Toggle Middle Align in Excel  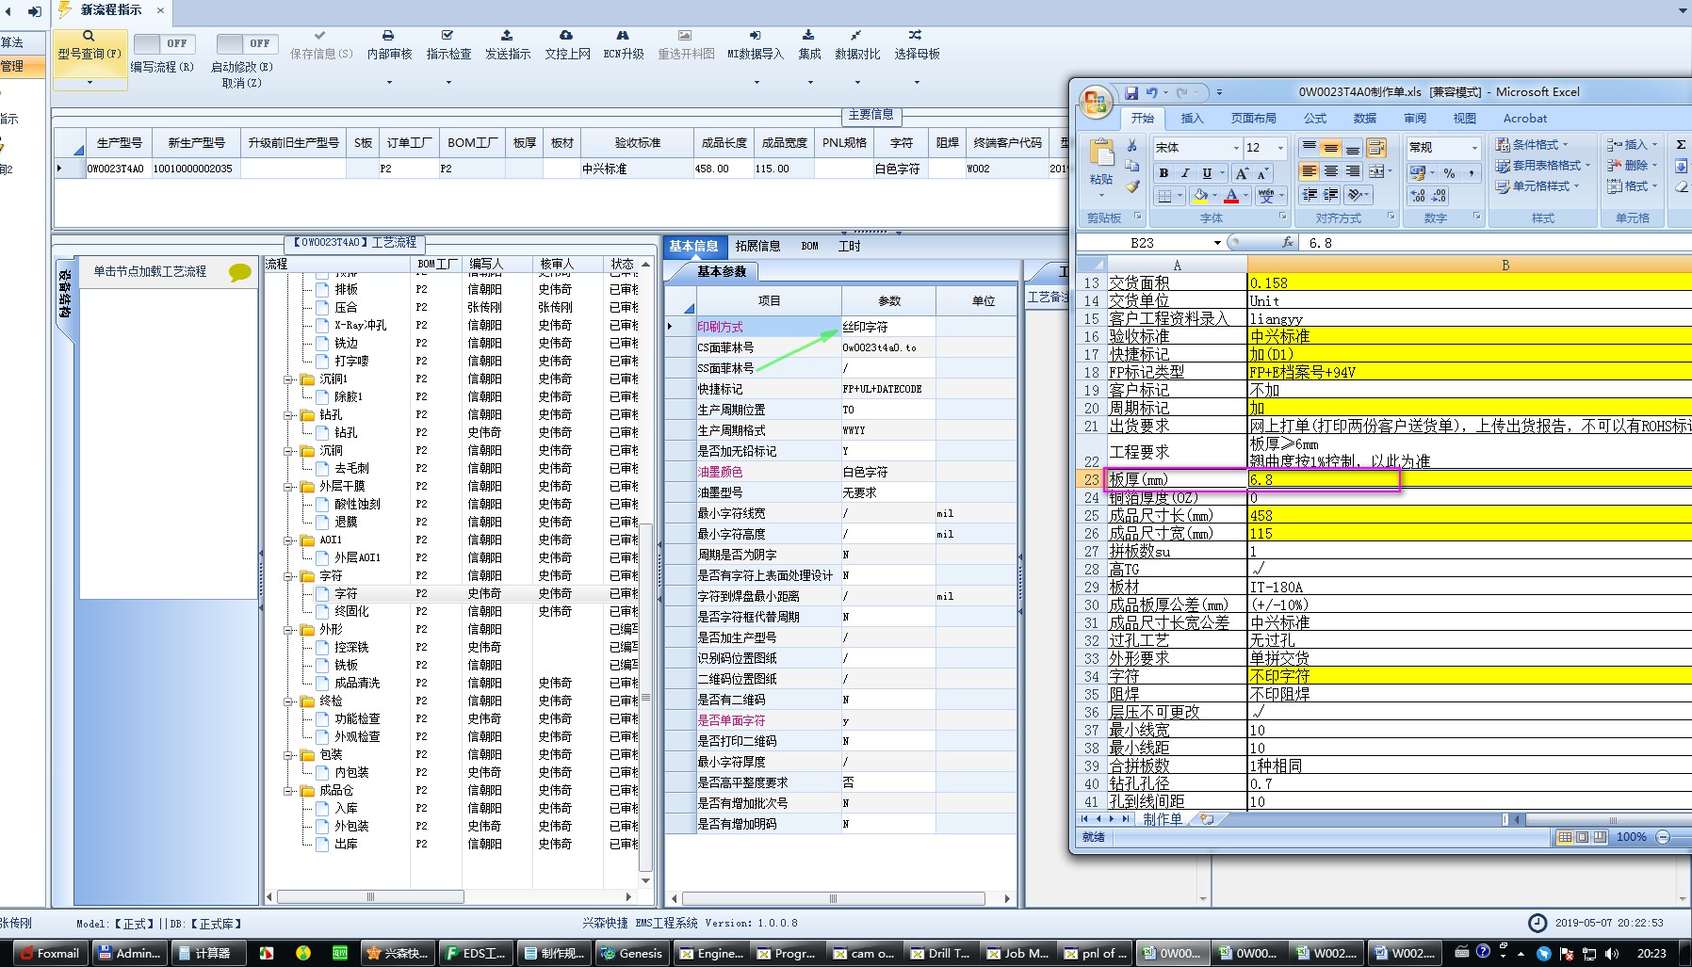pyautogui.click(x=1330, y=148)
